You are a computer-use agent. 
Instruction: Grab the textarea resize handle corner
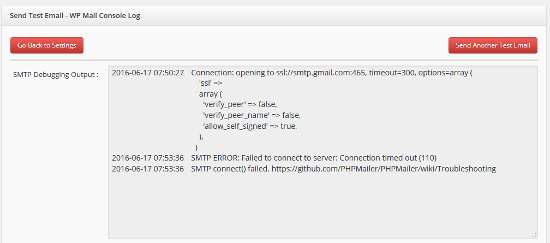[x=534, y=235]
